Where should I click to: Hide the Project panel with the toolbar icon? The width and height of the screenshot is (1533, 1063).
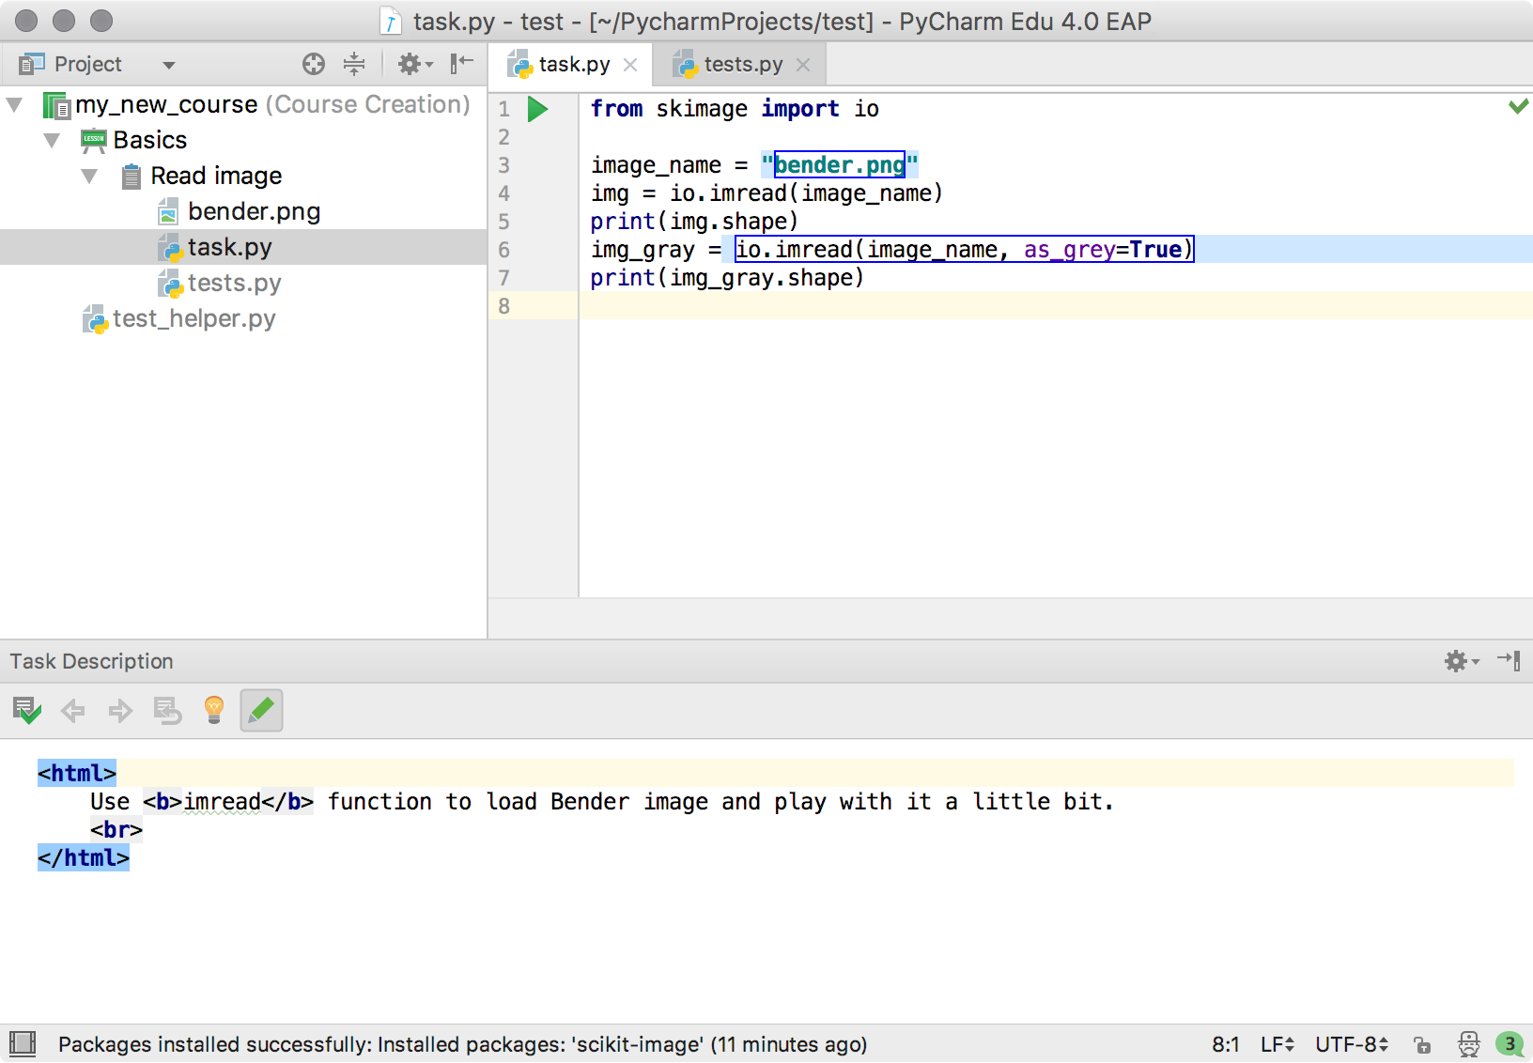coord(460,64)
